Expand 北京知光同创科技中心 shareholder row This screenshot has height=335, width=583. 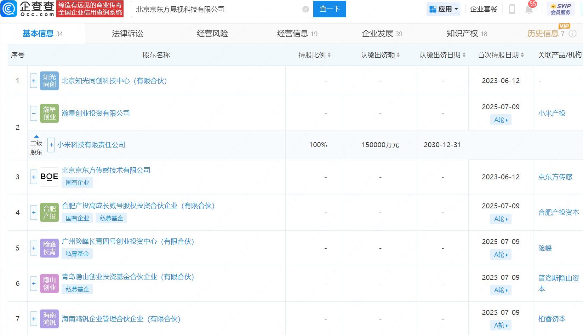click(34, 81)
